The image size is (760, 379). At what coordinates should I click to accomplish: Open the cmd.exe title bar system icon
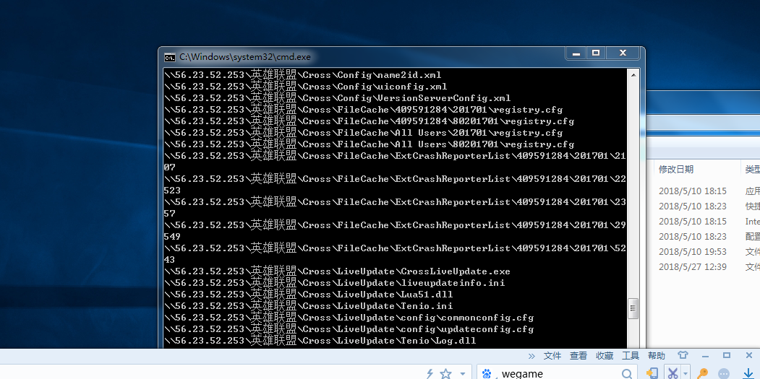tap(170, 57)
